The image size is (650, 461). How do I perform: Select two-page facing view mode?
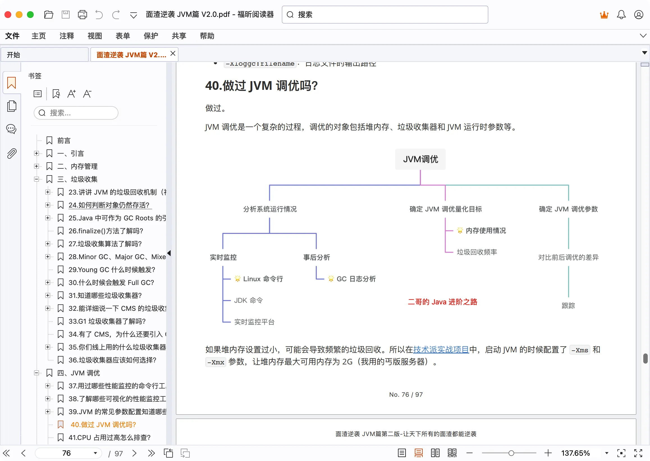pos(435,453)
